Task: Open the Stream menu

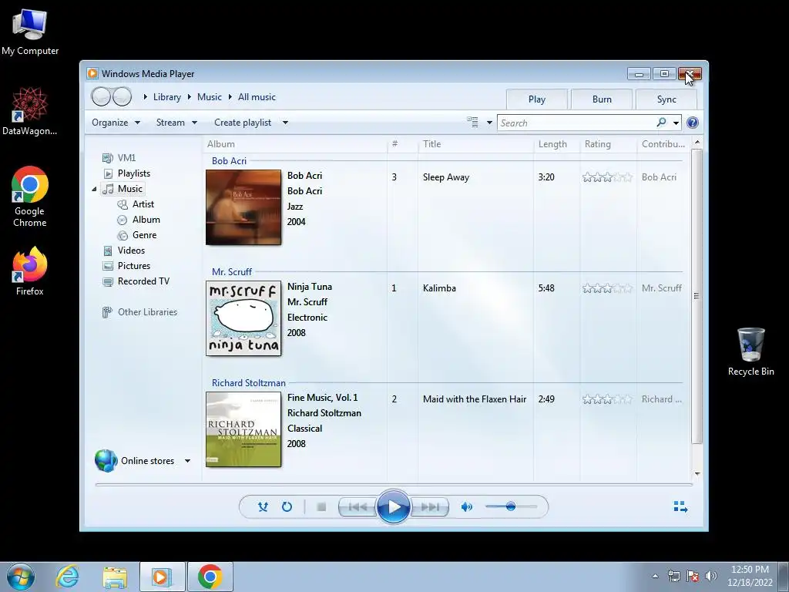Action: pos(176,123)
